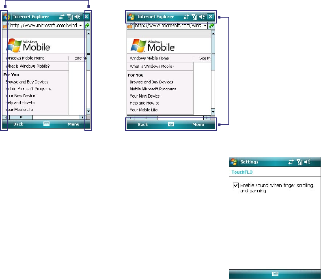Screen dimensions: 321x279
Task: Click vertical scrollbar down arrow in left IE window
Action: pyautogui.click(x=88, y=111)
